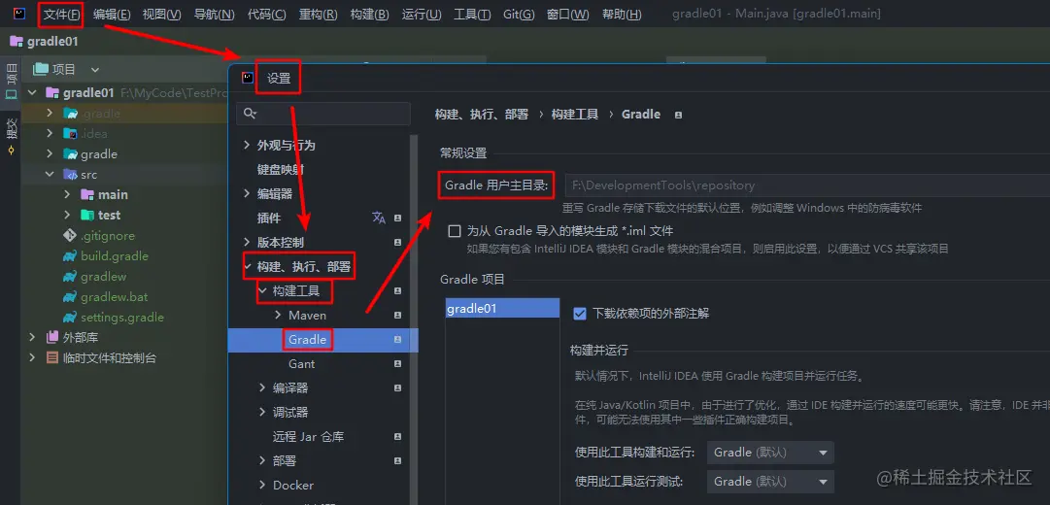Toggle 下载依赖项的外部注解 checkbox
This screenshot has height=505, width=1050.
[580, 314]
